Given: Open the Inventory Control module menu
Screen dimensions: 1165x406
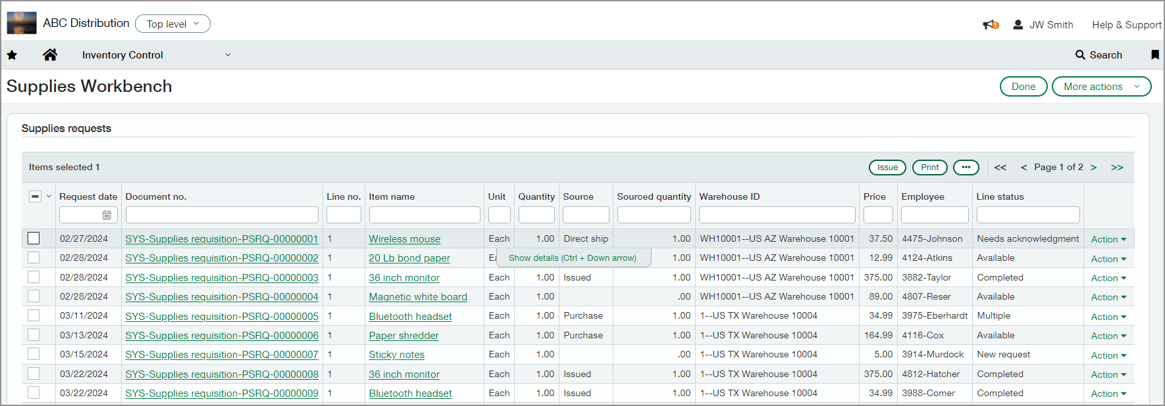Looking at the screenshot, I should pos(156,55).
